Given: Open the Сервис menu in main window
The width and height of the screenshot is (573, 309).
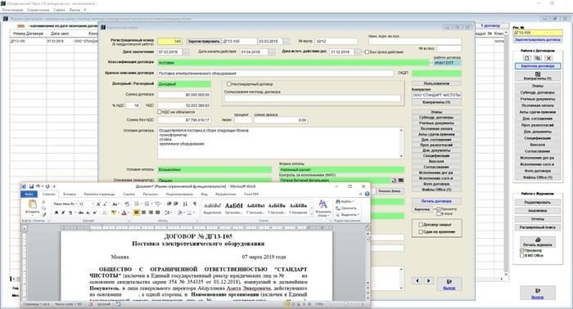Looking at the screenshot, I should click(x=59, y=10).
